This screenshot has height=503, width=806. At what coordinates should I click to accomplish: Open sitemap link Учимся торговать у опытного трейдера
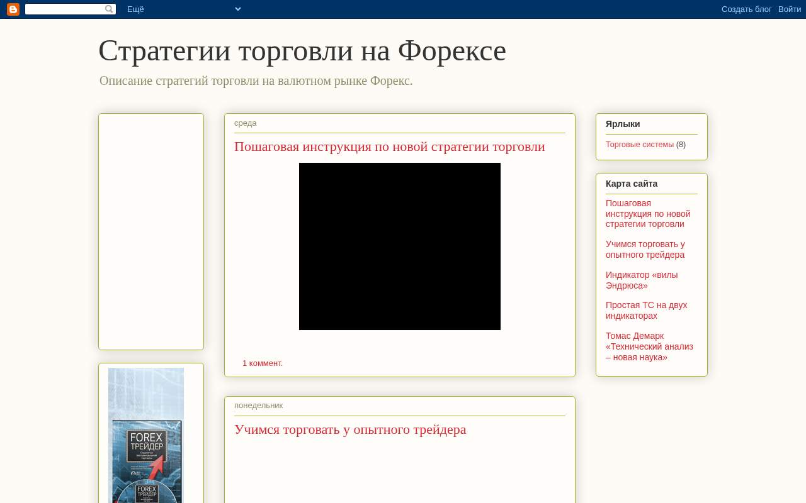coord(645,250)
